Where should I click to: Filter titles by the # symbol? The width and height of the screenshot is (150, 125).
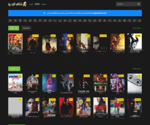click(x=10, y=21)
